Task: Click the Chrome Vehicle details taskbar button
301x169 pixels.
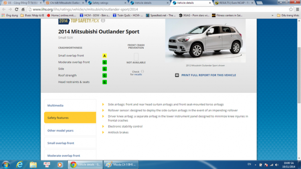Action: (85, 165)
